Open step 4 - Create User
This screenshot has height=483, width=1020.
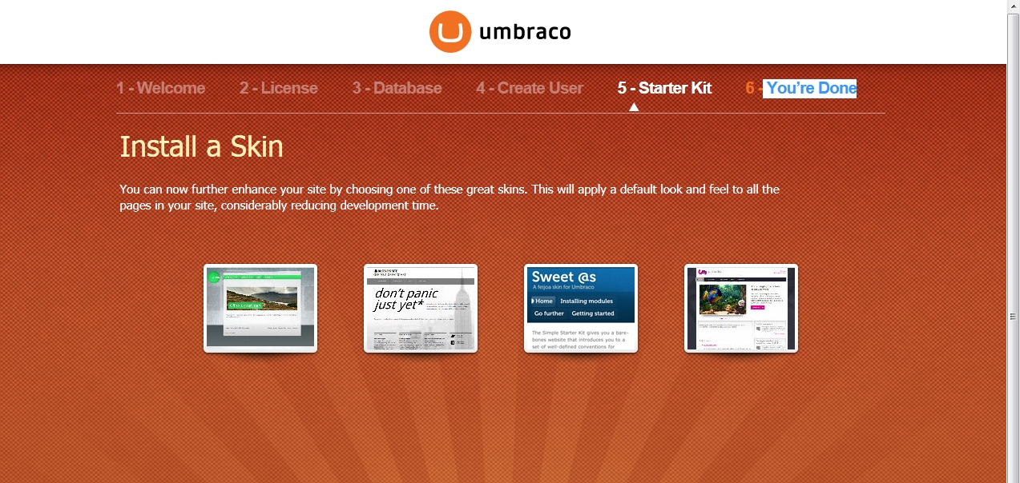click(530, 88)
